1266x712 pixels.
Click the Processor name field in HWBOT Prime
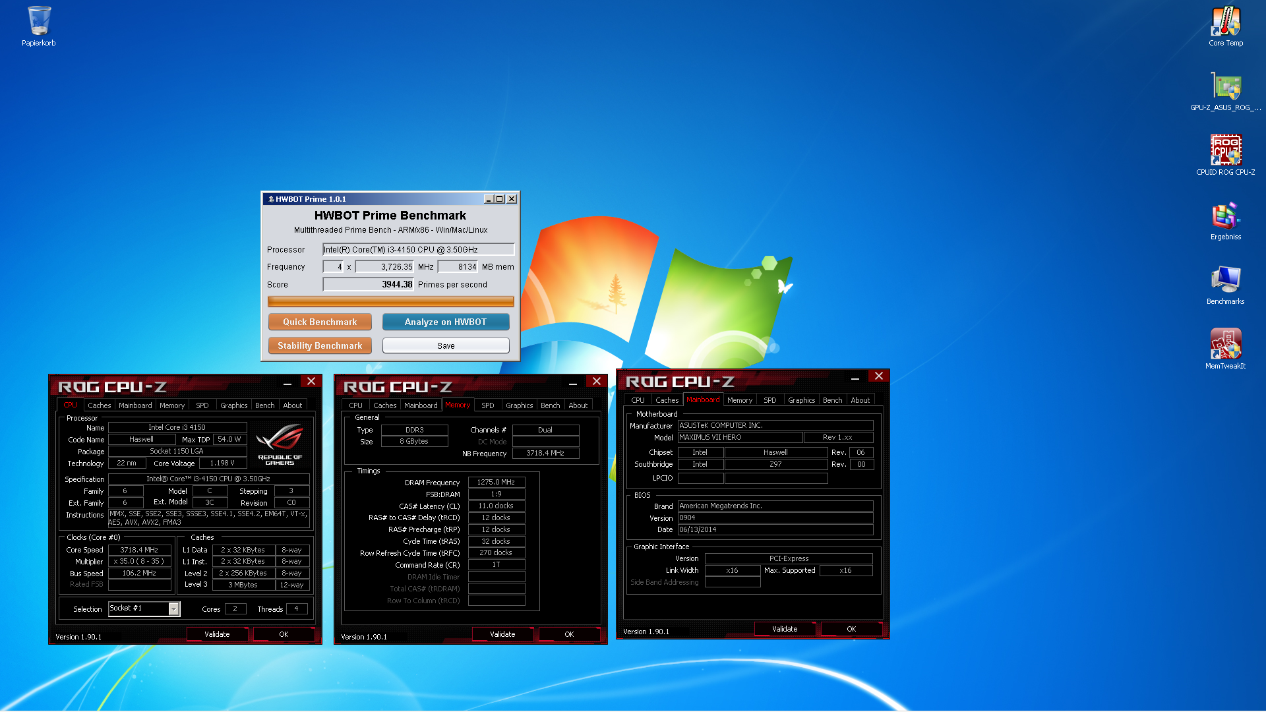(x=418, y=249)
